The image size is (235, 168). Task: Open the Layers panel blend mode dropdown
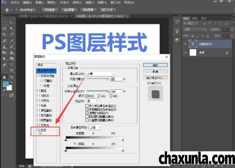tap(195, 30)
